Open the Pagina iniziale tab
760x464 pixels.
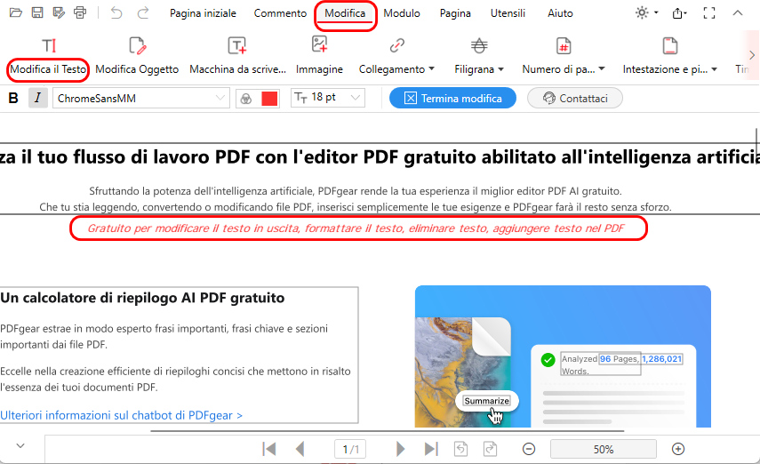point(203,13)
